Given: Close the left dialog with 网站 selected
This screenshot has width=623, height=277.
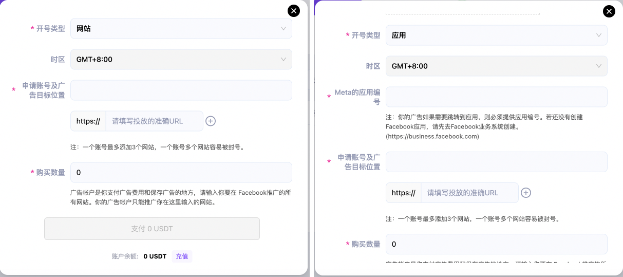Looking at the screenshot, I should click(293, 11).
